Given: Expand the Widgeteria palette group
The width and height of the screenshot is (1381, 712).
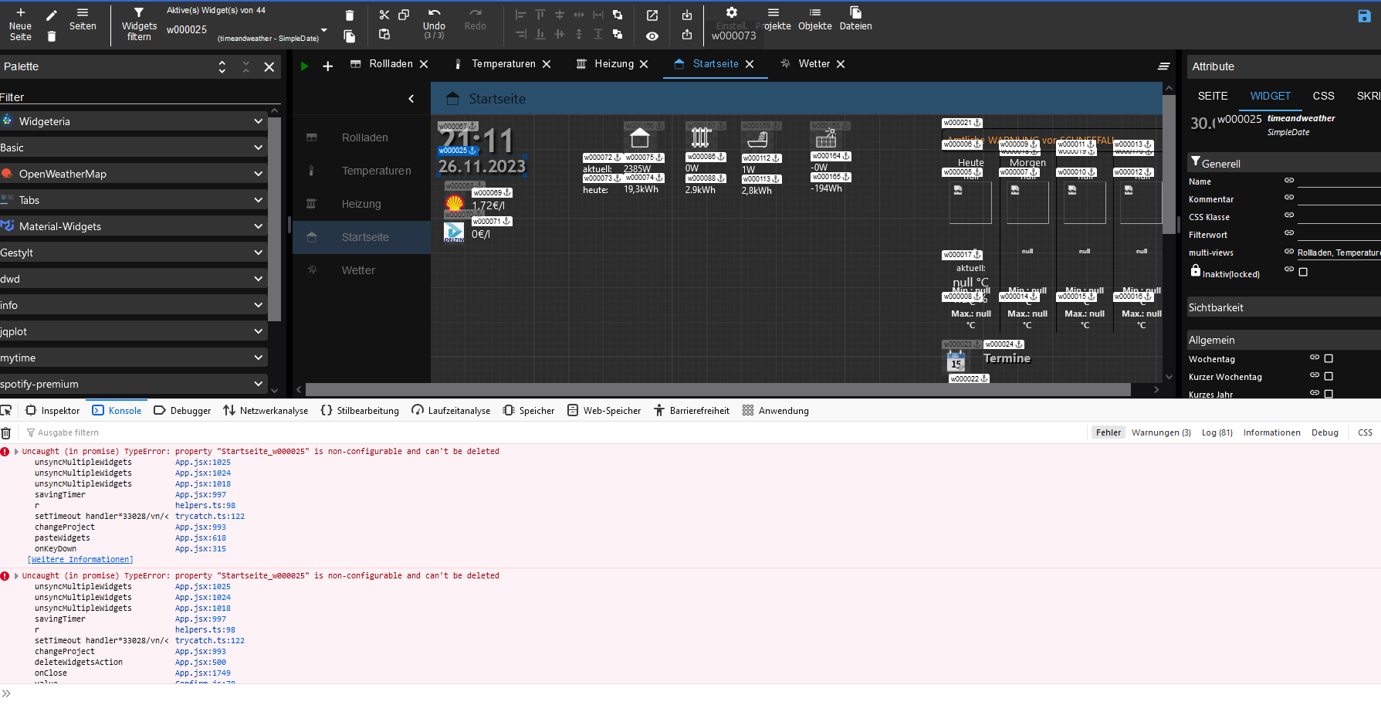Looking at the screenshot, I should (134, 121).
